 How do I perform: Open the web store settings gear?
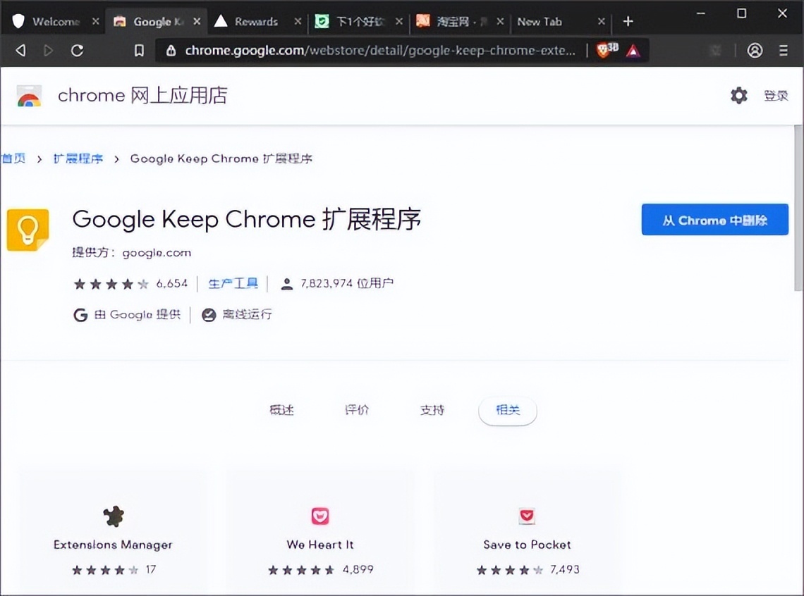pos(739,95)
